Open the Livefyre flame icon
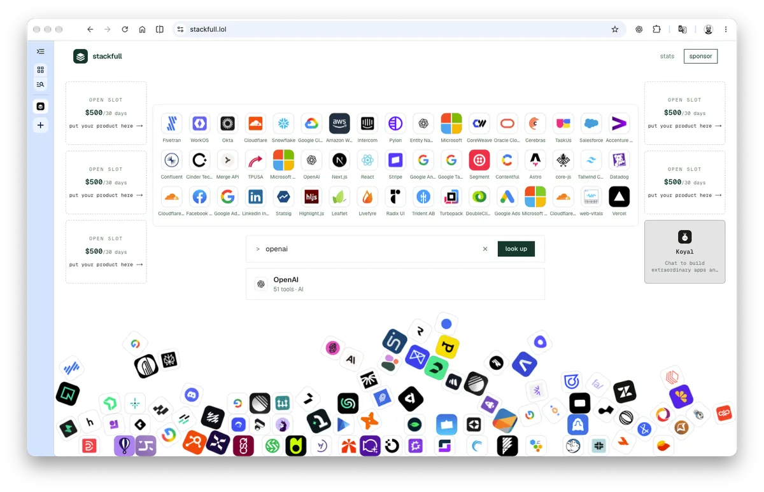Image resolution: width=764 pixels, height=492 pixels. point(367,197)
